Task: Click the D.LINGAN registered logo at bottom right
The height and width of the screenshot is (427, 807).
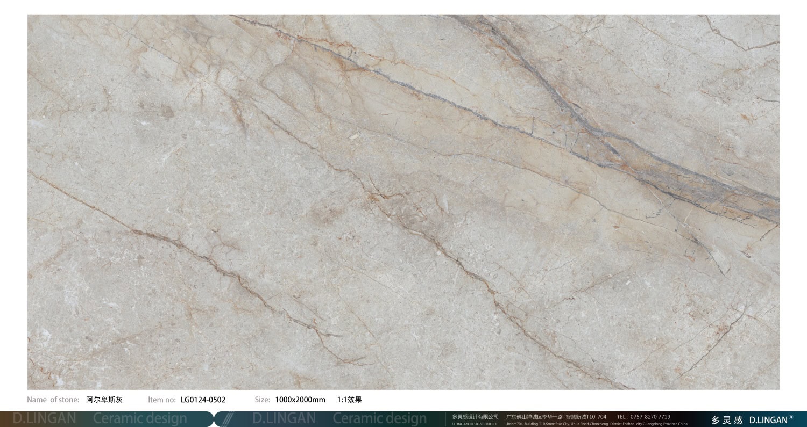Action: [768, 420]
